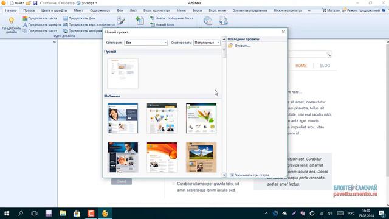The image size is (389, 219).
Task: Select the orange wave template
Action: point(162,157)
